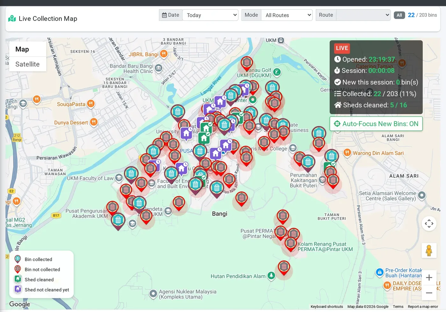The width and height of the screenshot is (446, 312).
Task: Click the Hutan Pendidikan Alam park icon
Action: point(271,275)
